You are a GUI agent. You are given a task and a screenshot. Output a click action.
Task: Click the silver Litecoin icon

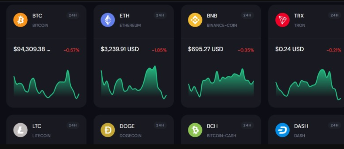pyautogui.click(x=20, y=130)
